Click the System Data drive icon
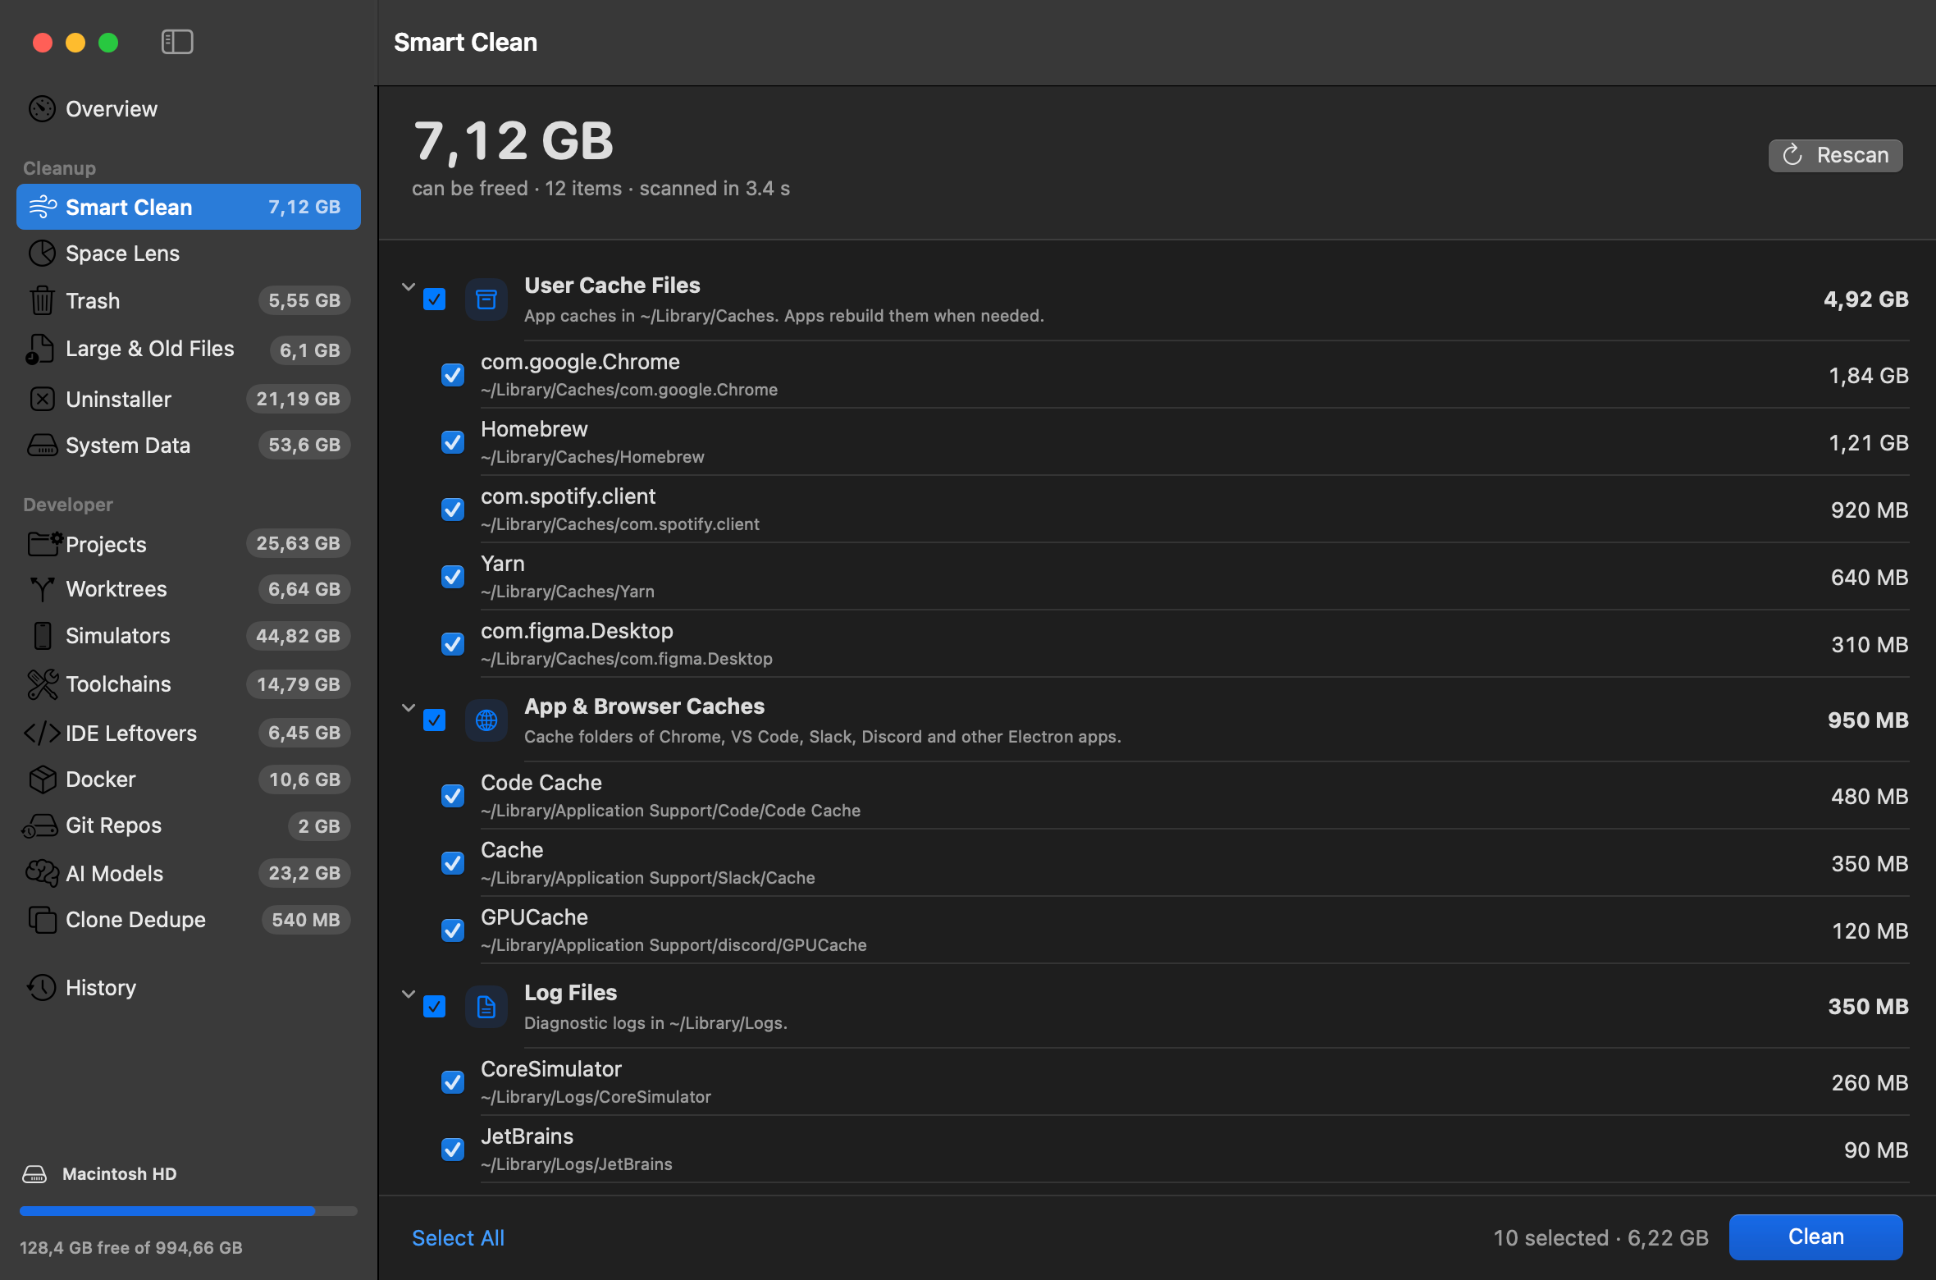Image resolution: width=1936 pixels, height=1280 pixels. tap(42, 446)
